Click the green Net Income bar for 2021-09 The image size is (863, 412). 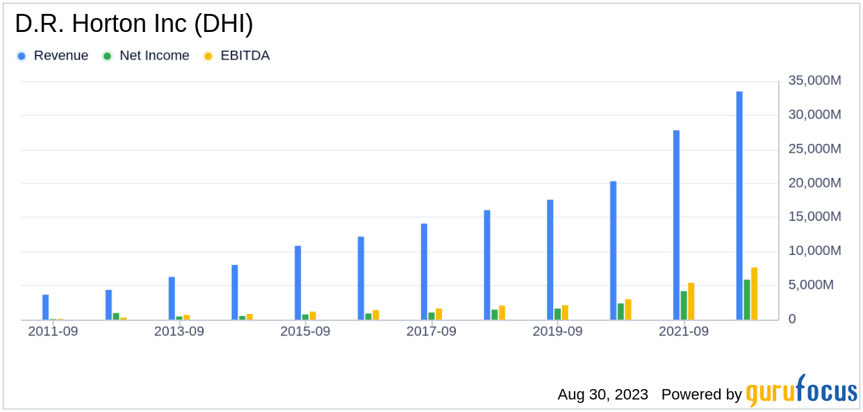click(684, 306)
